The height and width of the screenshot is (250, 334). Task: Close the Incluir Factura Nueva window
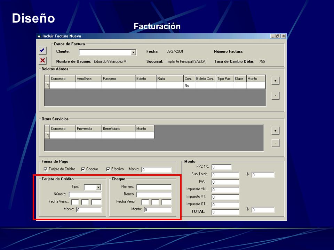pos(283,36)
